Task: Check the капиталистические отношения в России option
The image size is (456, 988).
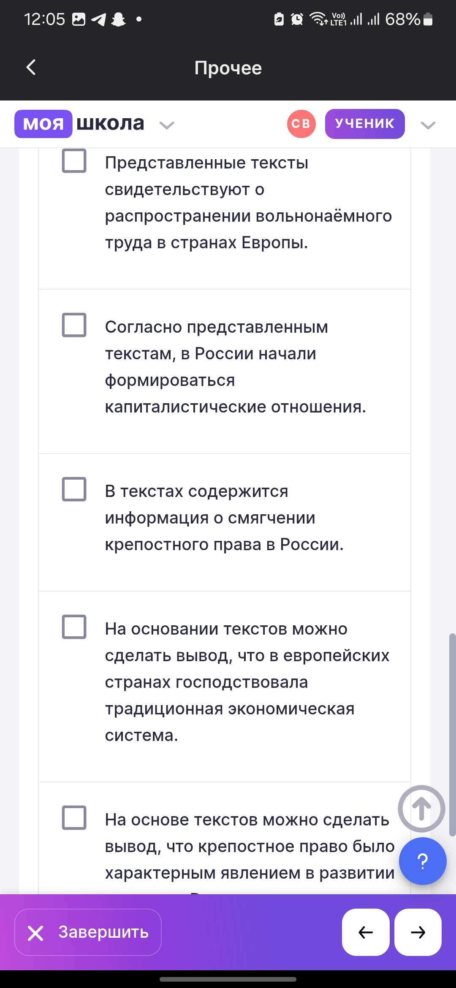Action: pyautogui.click(x=74, y=325)
